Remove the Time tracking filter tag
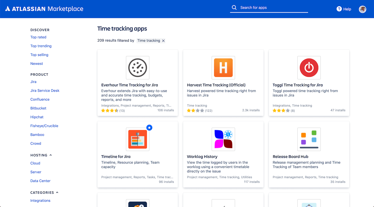The width and height of the screenshot is (374, 207). [163, 41]
